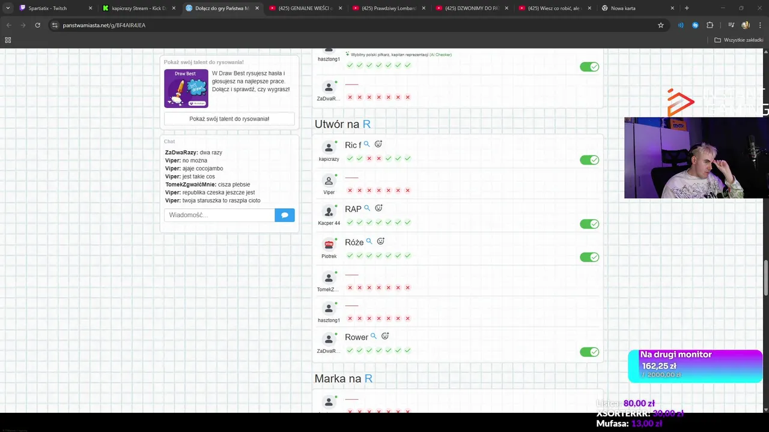Open emoji reactions for "Róże" answer
Screen dimensions: 769x432
pyautogui.click(x=380, y=241)
